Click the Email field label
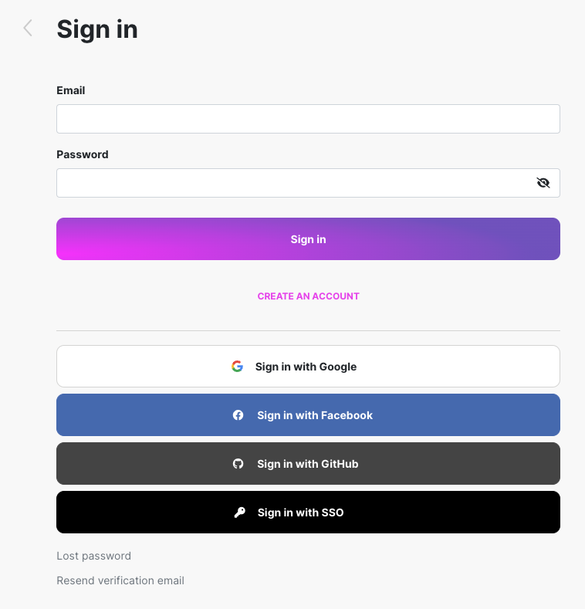This screenshot has width=585, height=609. (71, 90)
